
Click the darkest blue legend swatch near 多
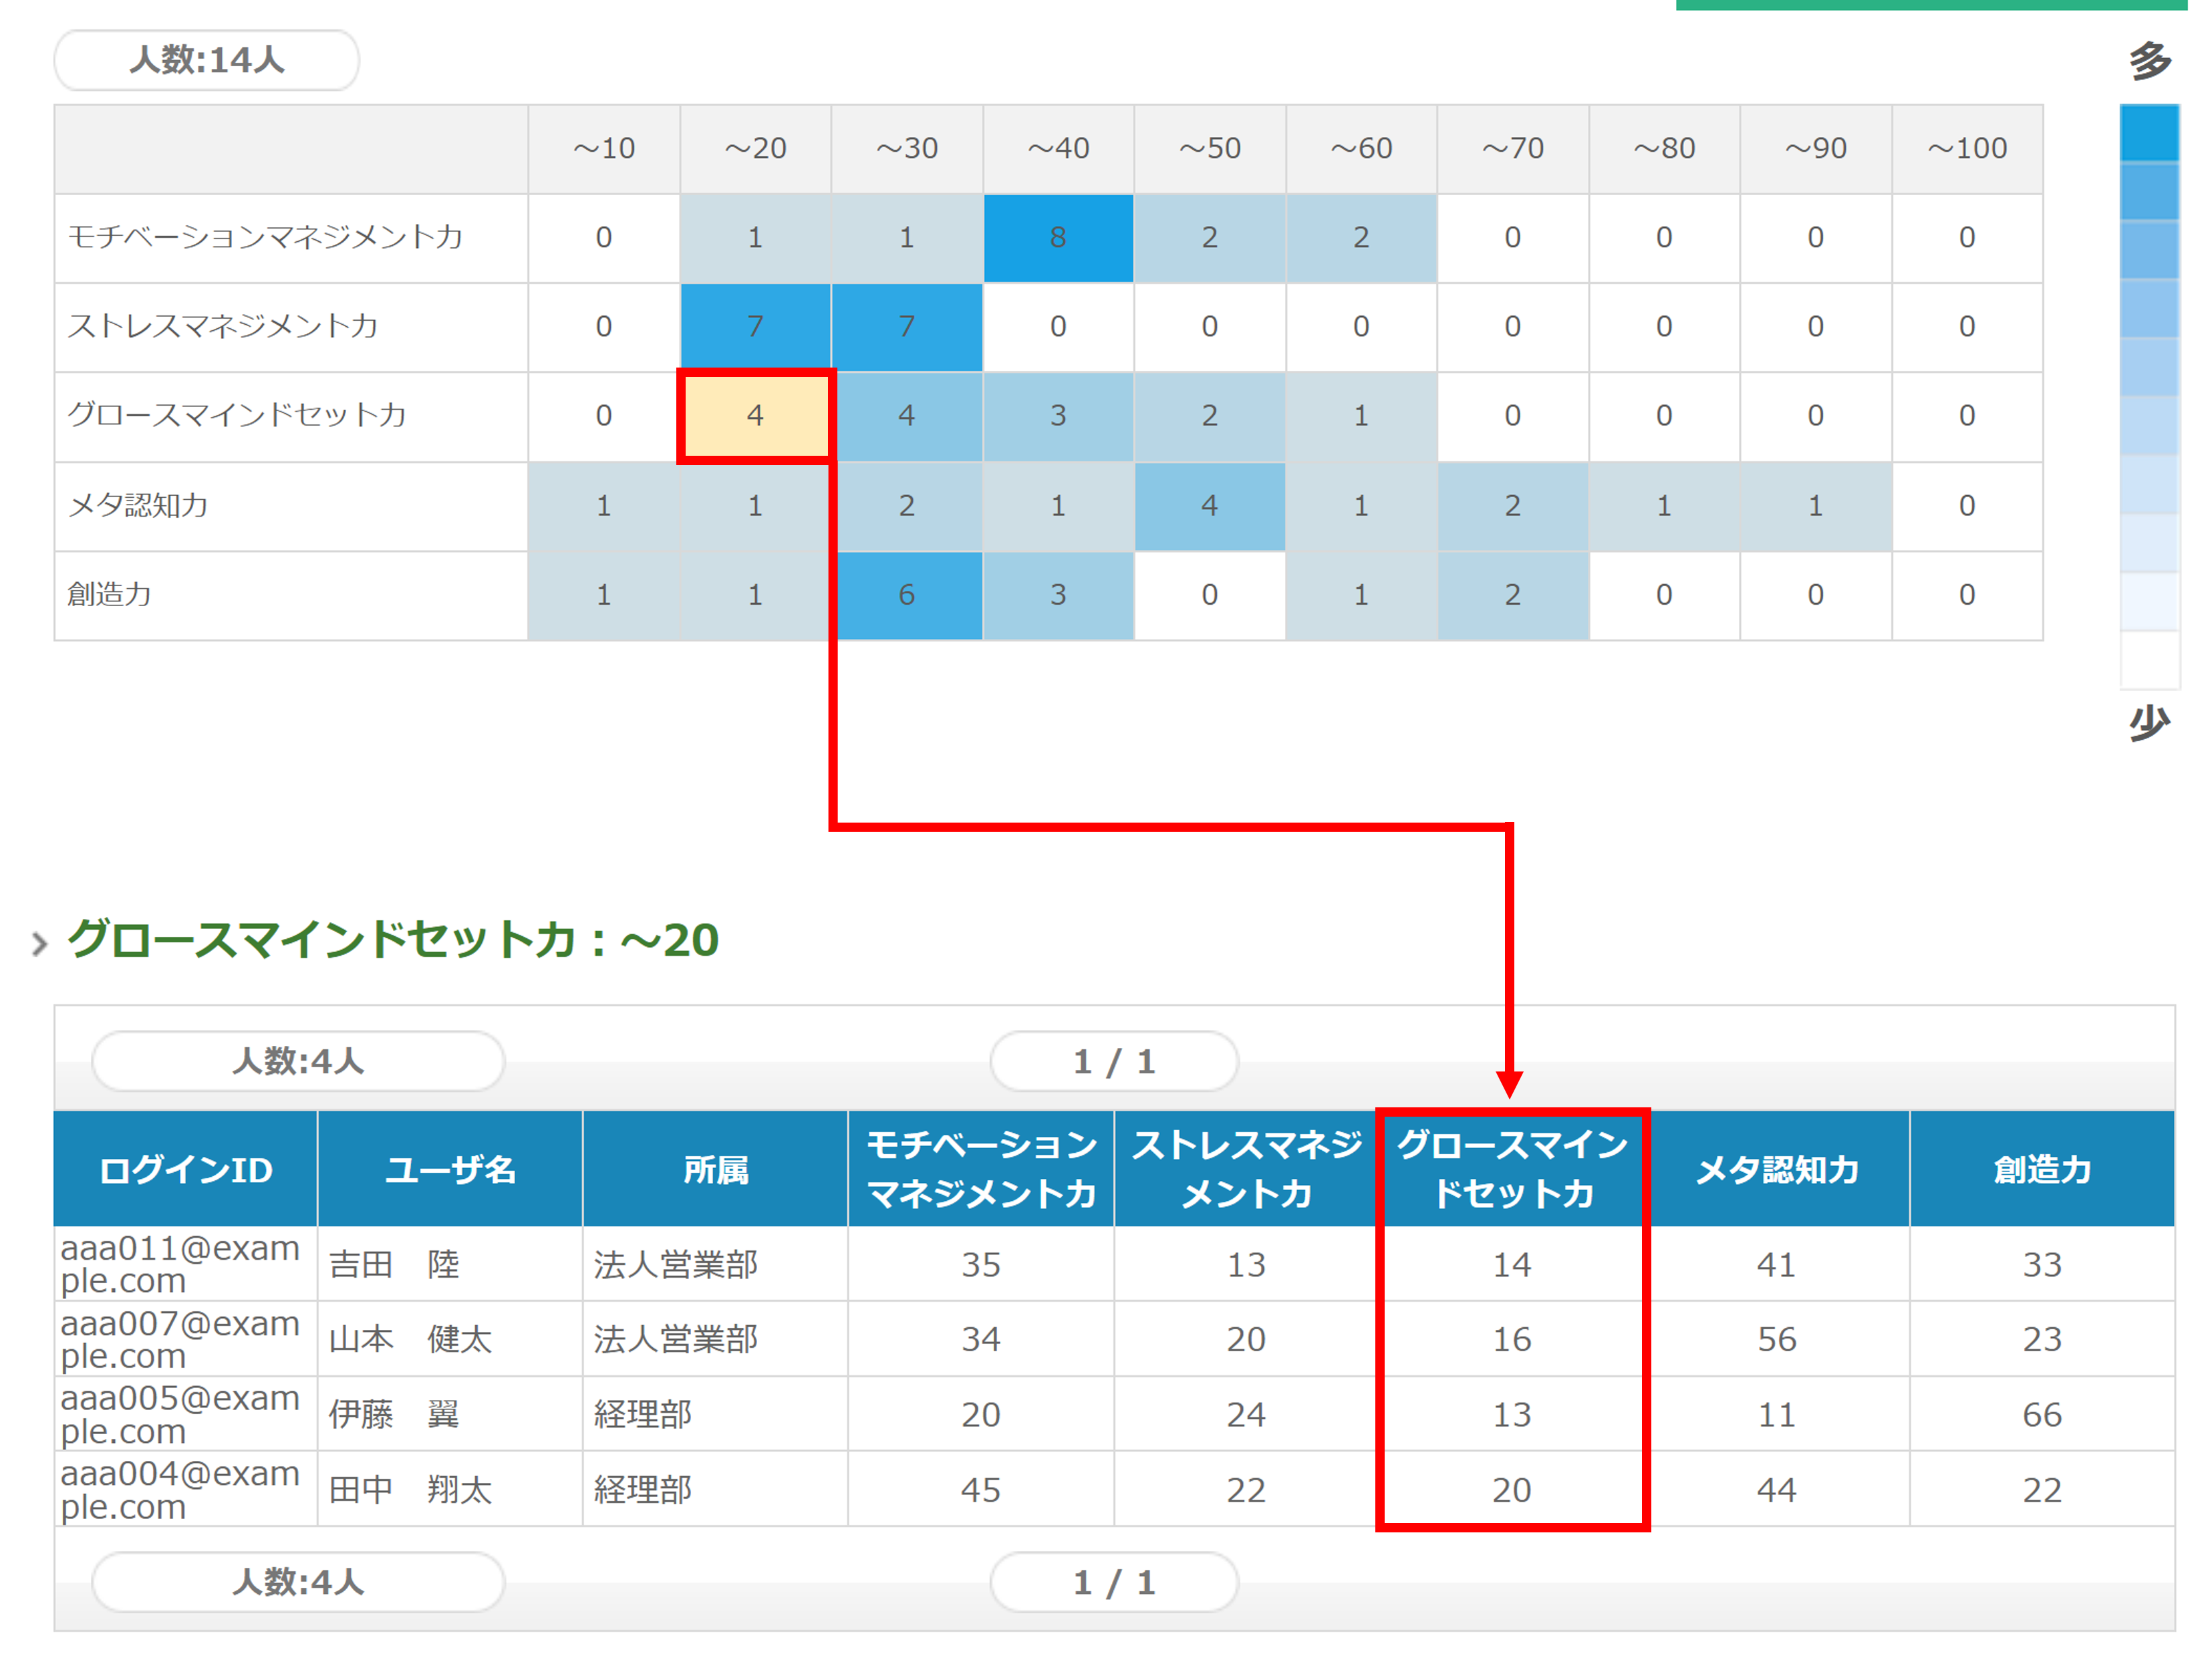[x=2149, y=133]
